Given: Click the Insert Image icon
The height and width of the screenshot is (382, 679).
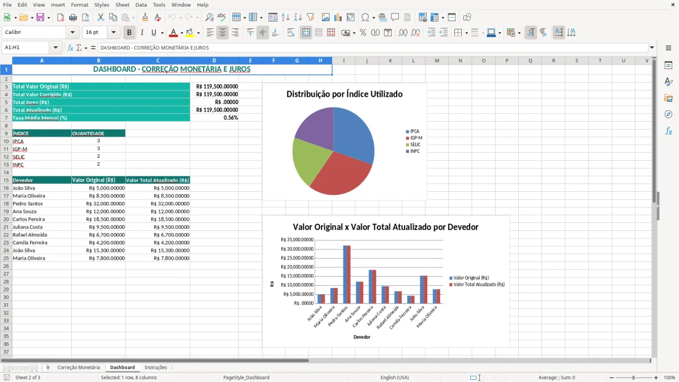Looking at the screenshot, I should (326, 18).
